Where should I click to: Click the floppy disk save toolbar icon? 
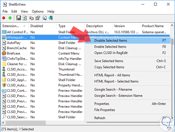(19, 18)
